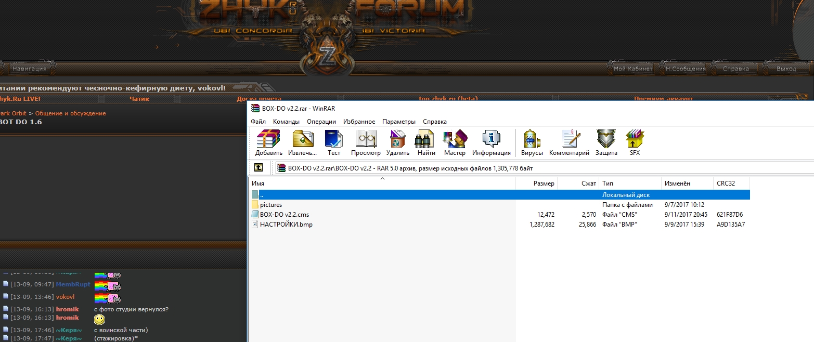Go up one folder level arrow

point(259,168)
